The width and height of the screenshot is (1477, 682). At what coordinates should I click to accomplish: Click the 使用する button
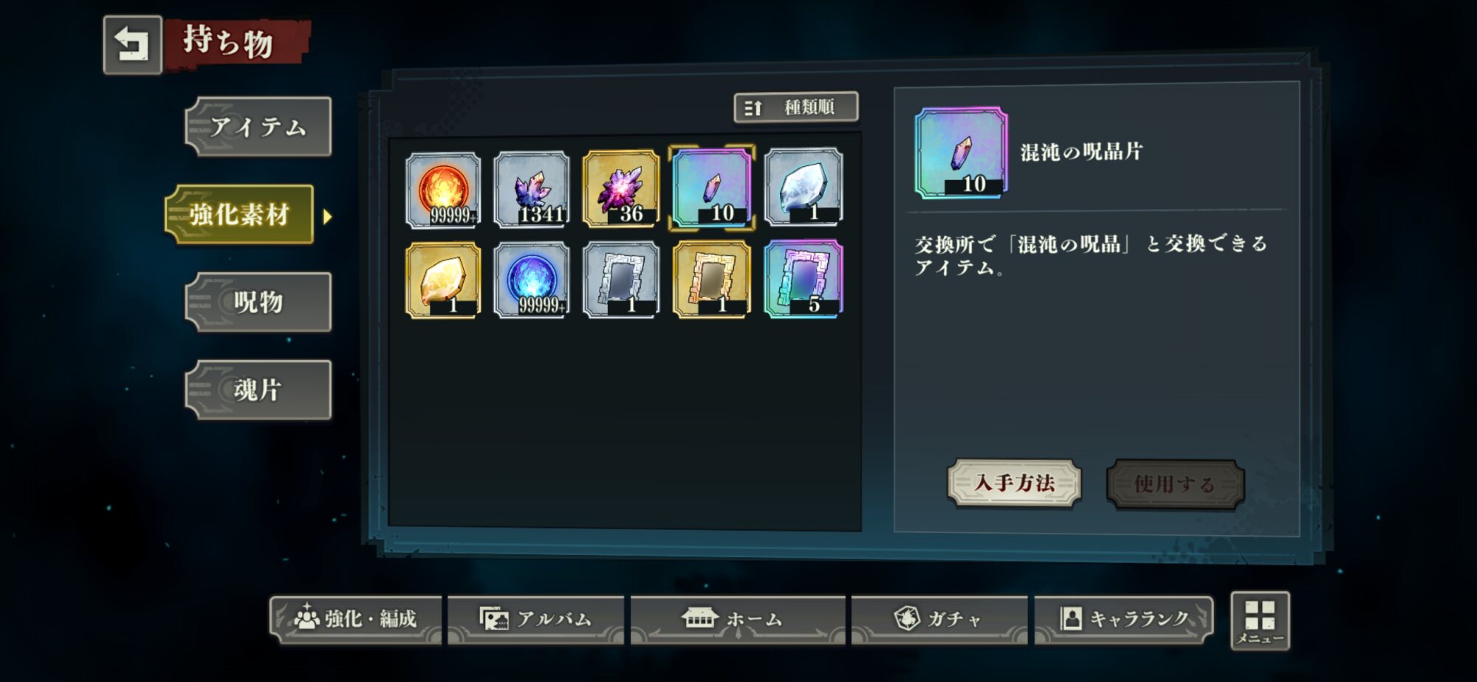tap(1175, 484)
